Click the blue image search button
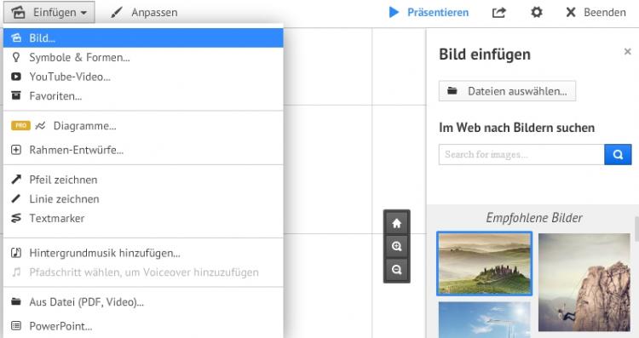Image resolution: width=639 pixels, height=338 pixels. click(x=618, y=154)
